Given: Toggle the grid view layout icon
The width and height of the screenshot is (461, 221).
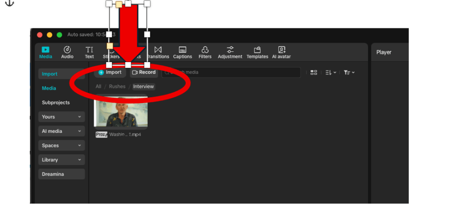Looking at the screenshot, I should click(314, 72).
